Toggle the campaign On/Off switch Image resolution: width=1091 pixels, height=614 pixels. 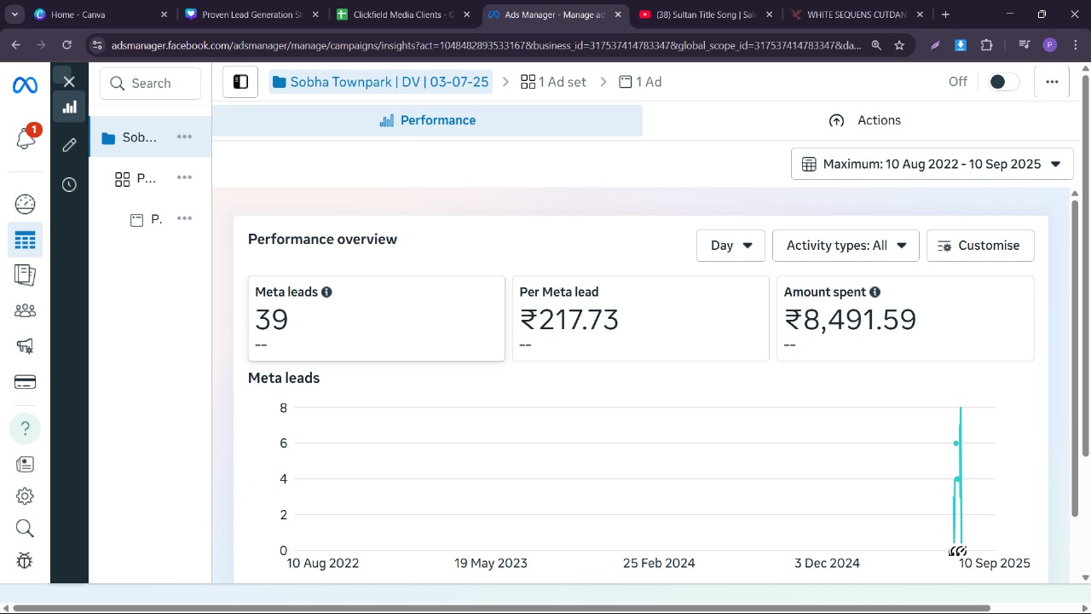click(x=1002, y=82)
